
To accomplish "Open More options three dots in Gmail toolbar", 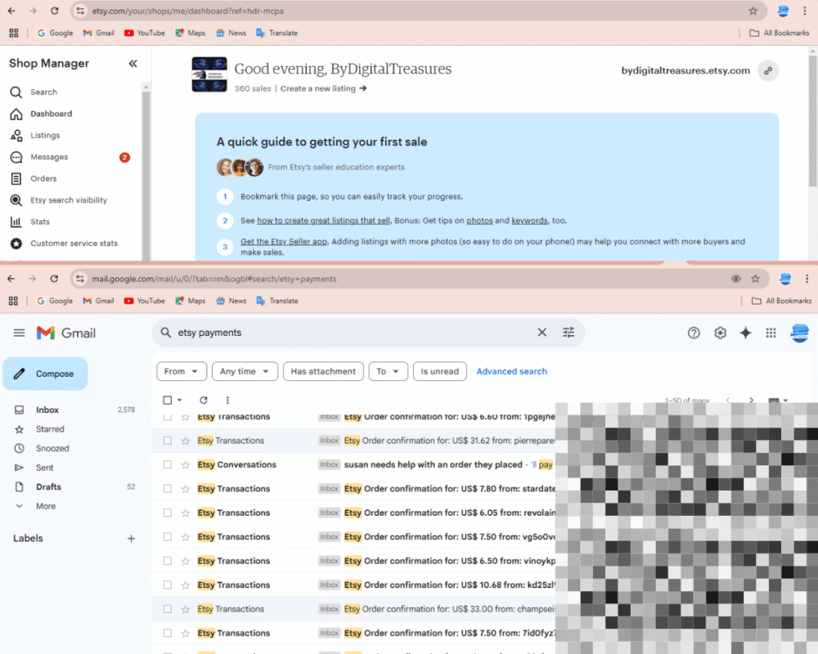I will [x=227, y=400].
